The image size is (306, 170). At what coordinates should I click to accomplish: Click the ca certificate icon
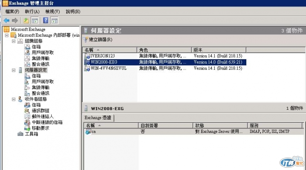click(x=88, y=131)
